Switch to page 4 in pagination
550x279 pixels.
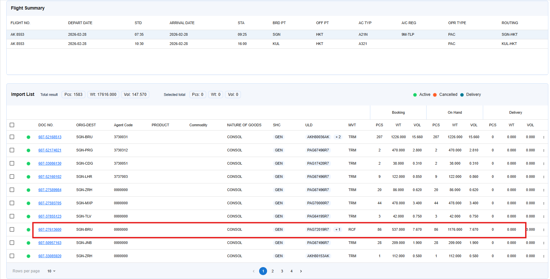pyautogui.click(x=292, y=271)
